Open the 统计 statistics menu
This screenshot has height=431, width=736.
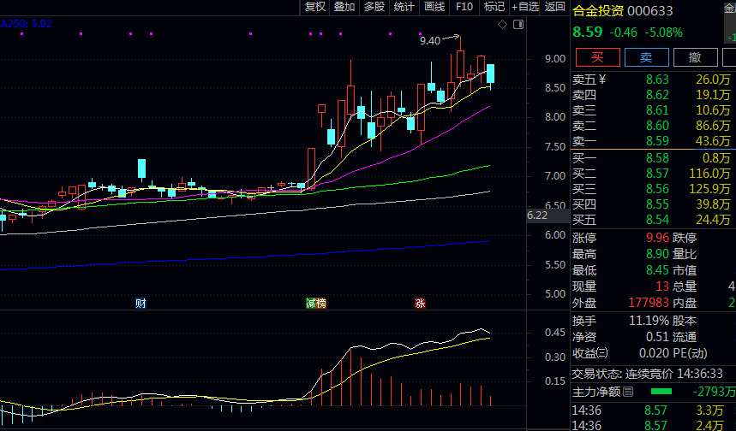(404, 7)
